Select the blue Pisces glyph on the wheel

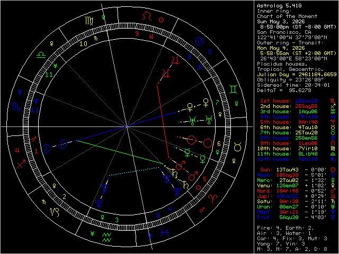165,233
